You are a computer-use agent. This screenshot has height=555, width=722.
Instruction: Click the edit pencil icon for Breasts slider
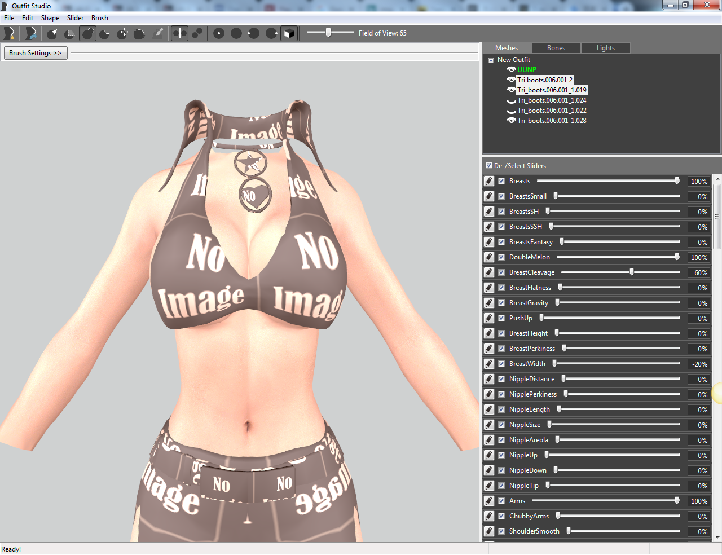pyautogui.click(x=489, y=181)
